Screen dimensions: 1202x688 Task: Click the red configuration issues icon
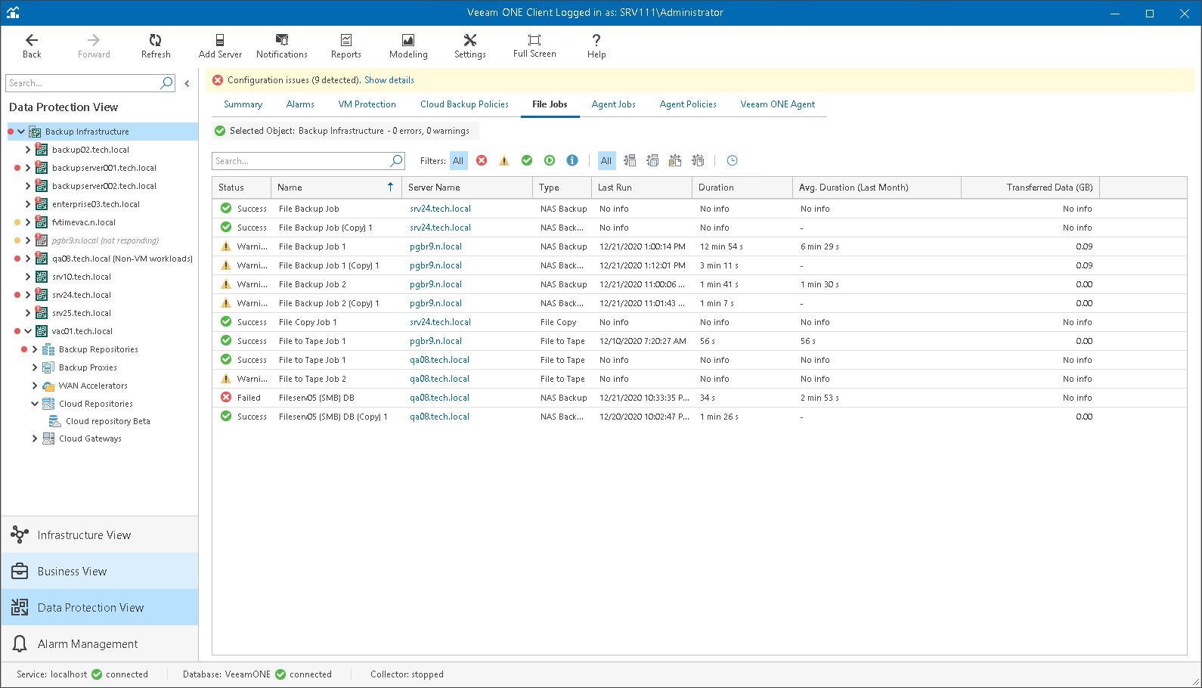tap(218, 80)
